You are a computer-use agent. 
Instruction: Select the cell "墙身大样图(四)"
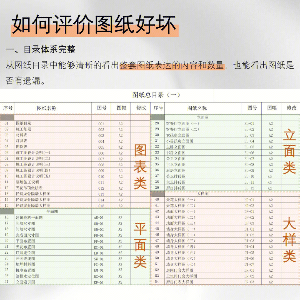[181, 247]
